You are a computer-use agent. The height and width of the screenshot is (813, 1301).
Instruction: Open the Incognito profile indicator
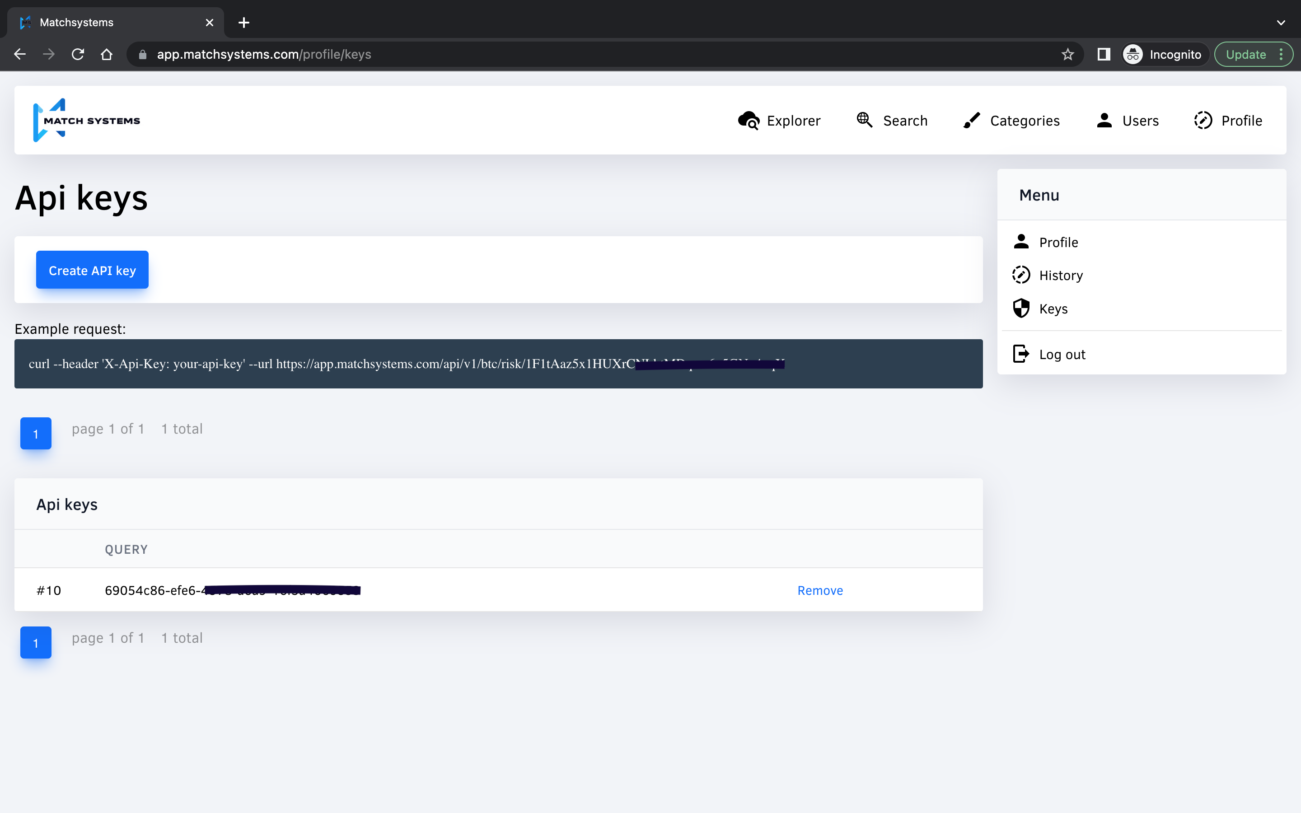tap(1165, 54)
